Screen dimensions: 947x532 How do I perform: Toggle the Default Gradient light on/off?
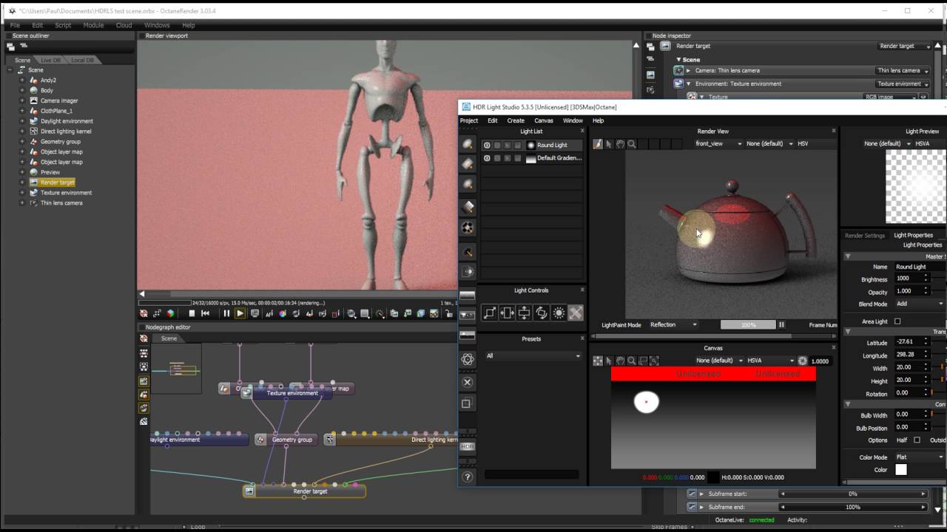pyautogui.click(x=487, y=158)
